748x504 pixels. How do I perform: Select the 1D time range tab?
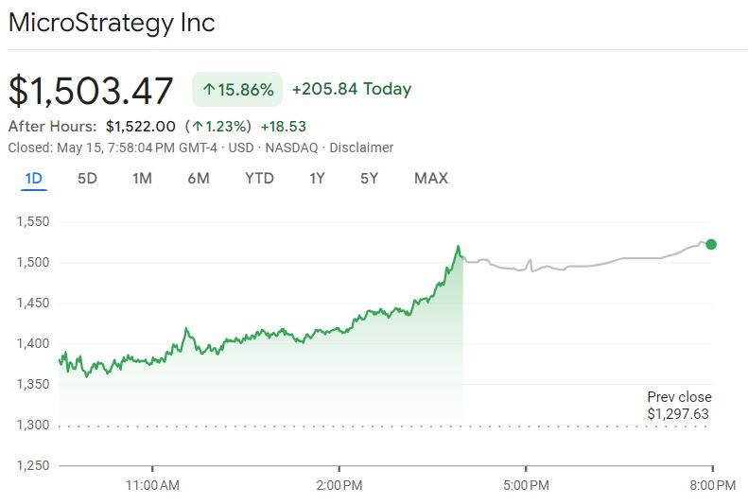pos(34,179)
